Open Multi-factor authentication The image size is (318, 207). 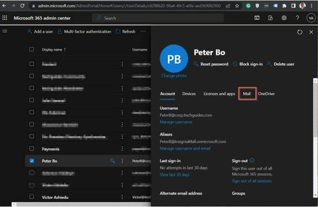coord(85,32)
